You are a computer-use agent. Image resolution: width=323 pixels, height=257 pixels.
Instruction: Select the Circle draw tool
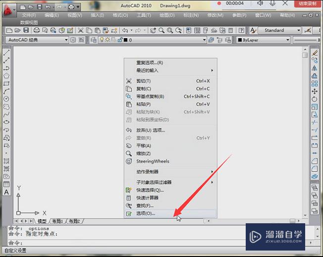tap(6, 99)
